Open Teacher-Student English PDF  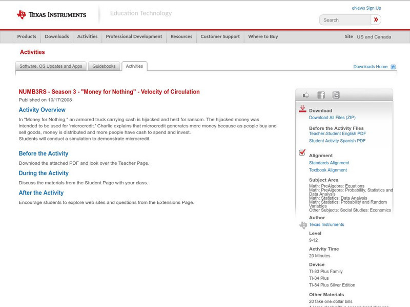337,133
